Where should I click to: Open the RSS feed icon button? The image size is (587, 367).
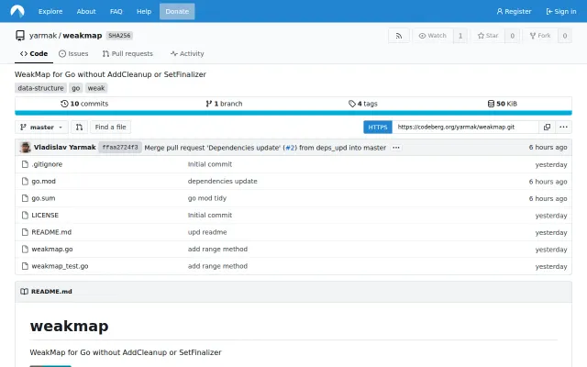click(x=399, y=36)
